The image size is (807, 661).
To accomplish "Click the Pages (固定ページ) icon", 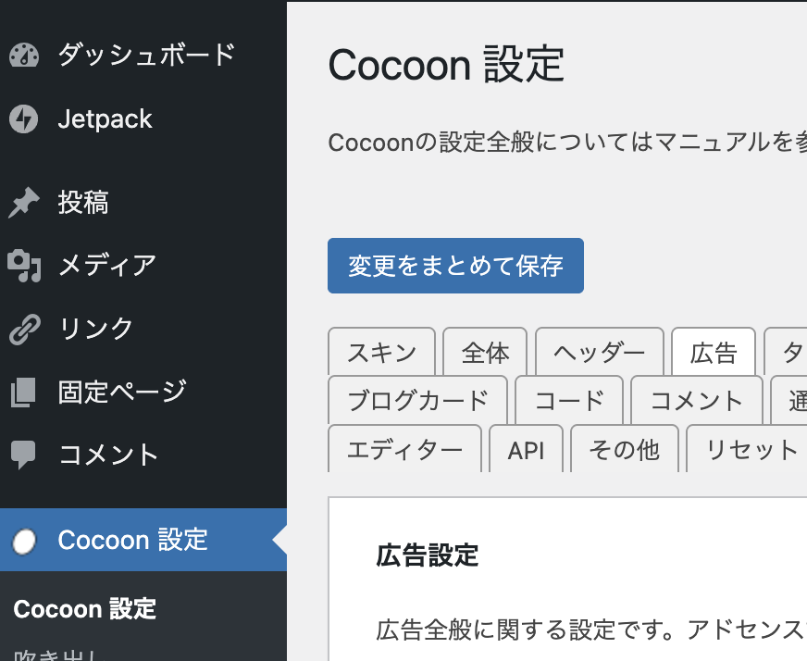I will 24,392.
